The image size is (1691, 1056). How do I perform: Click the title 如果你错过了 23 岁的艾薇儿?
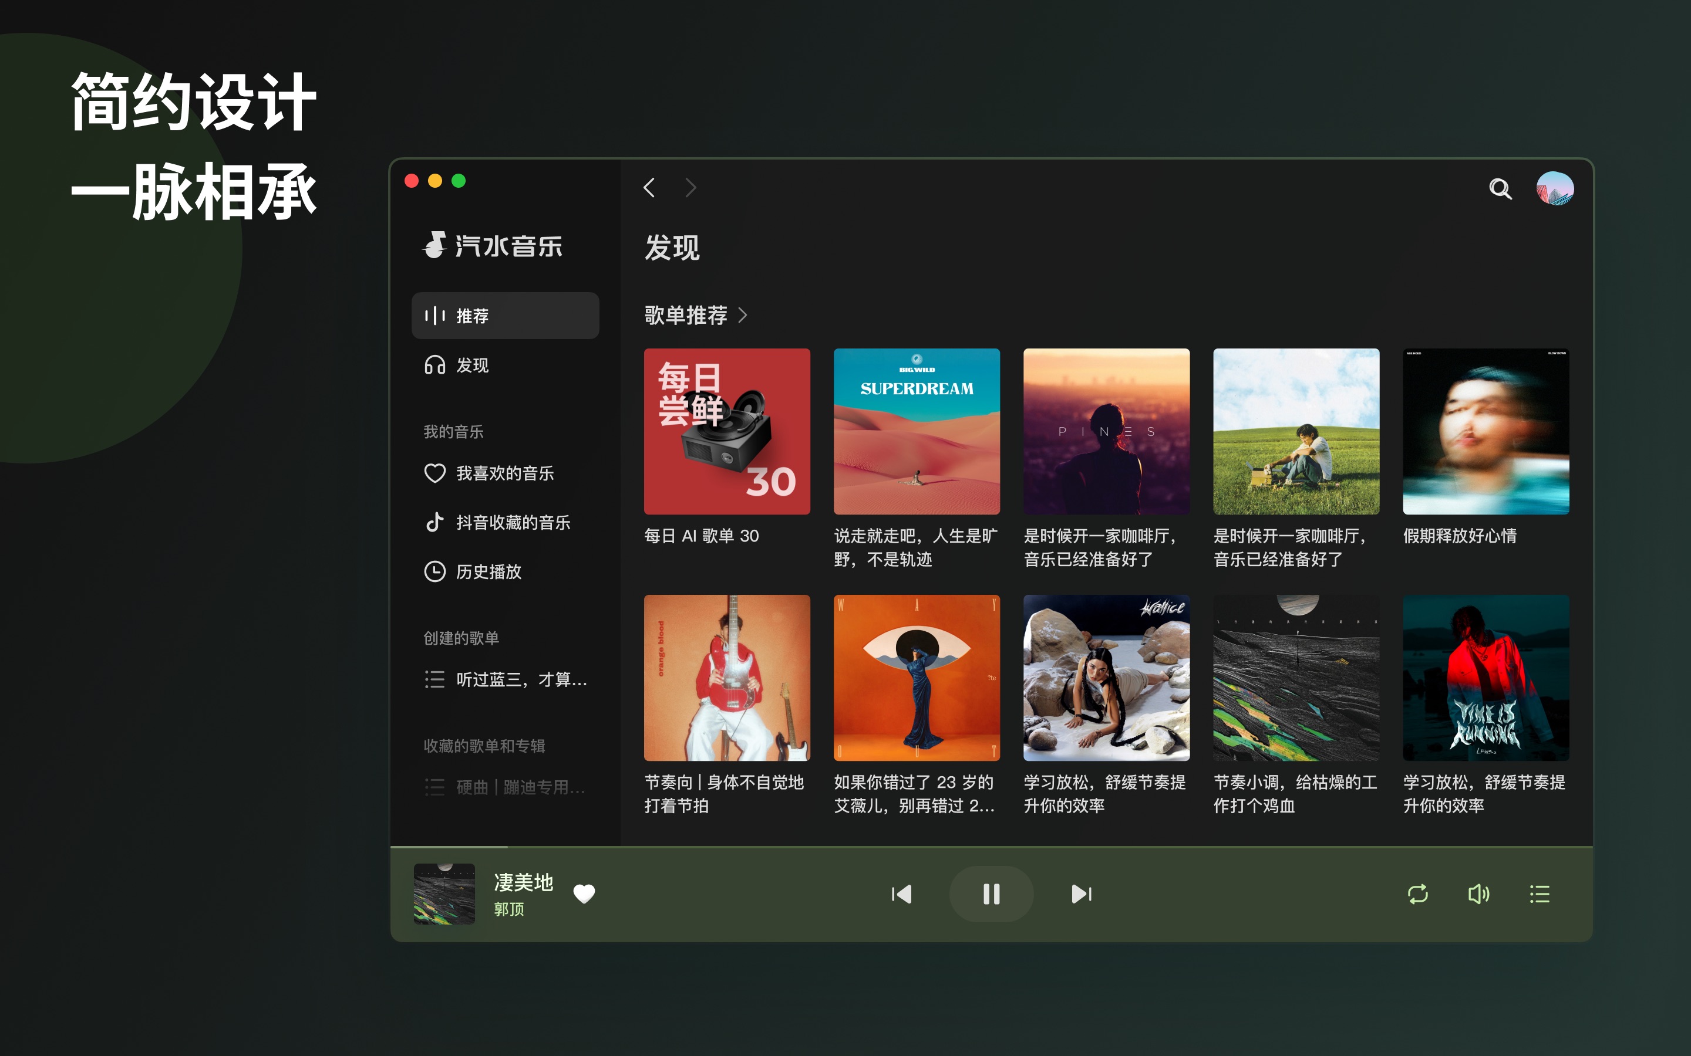pyautogui.click(x=914, y=794)
